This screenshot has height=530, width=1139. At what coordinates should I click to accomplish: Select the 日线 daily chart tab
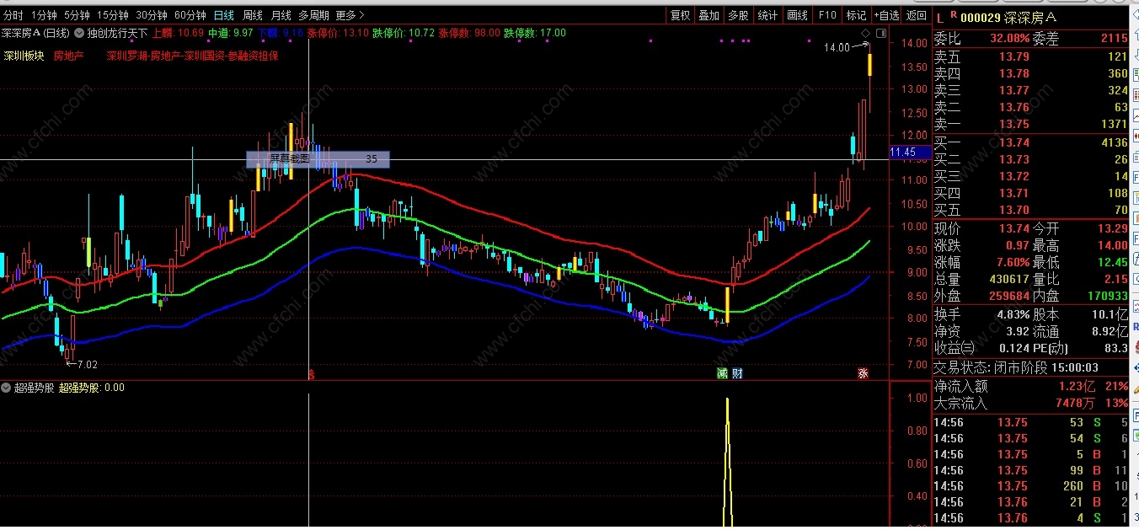pos(224,15)
